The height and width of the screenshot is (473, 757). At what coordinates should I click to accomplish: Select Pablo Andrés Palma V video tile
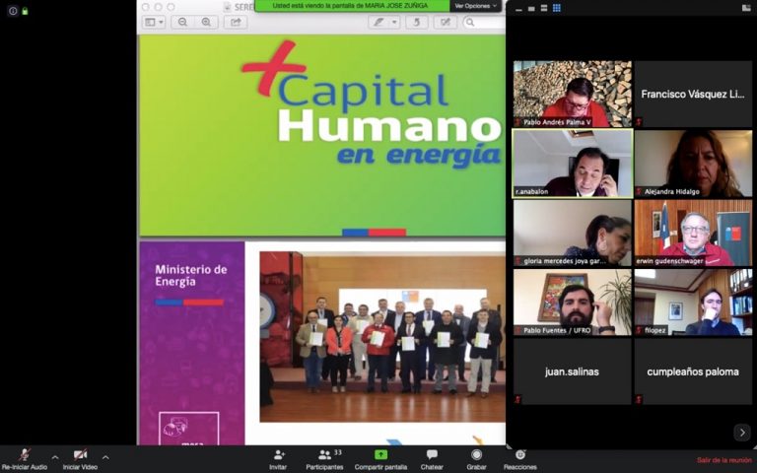coord(572,94)
